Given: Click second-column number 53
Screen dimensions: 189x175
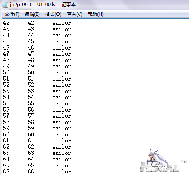Looking at the screenshot, I should point(31,91).
